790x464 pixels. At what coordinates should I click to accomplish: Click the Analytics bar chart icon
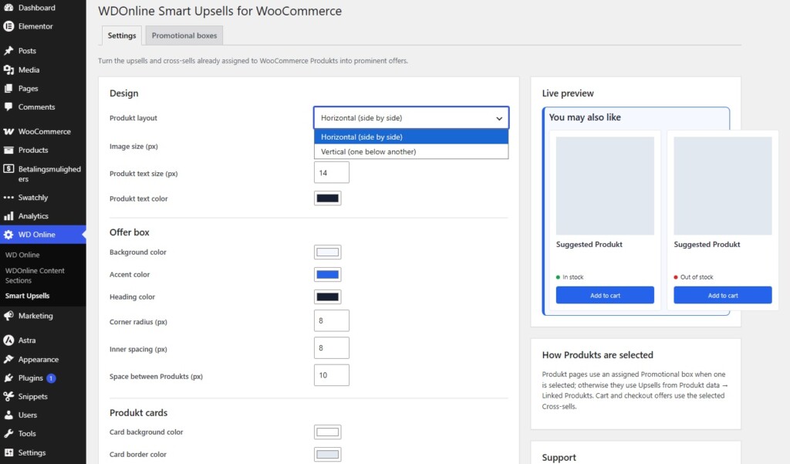(x=8, y=216)
